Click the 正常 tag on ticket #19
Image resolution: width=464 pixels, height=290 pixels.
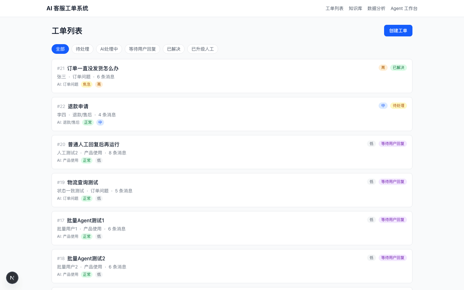pyautogui.click(x=87, y=198)
